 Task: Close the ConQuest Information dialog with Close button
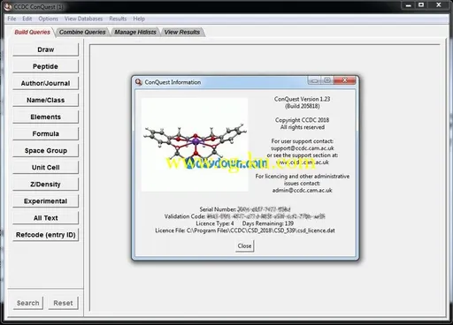244,246
